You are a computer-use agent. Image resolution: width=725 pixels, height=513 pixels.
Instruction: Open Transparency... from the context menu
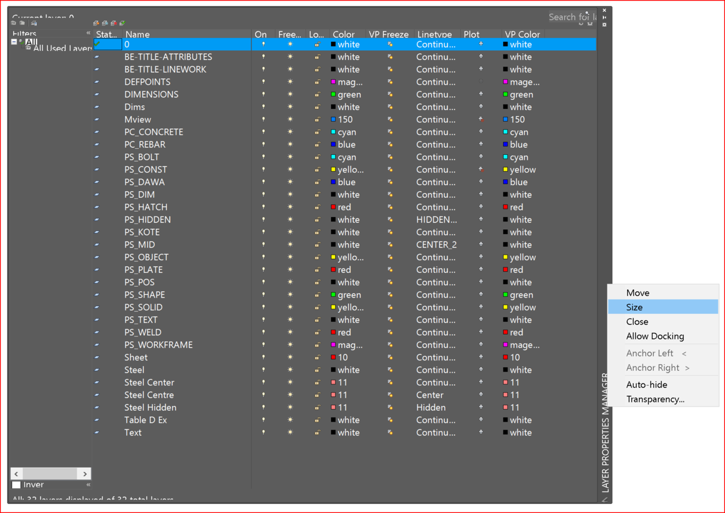coord(663,399)
